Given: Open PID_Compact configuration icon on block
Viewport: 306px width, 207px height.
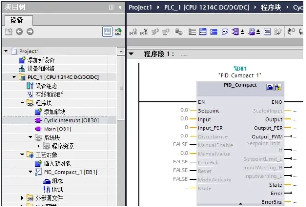Looking at the screenshot, I should (x=270, y=87).
